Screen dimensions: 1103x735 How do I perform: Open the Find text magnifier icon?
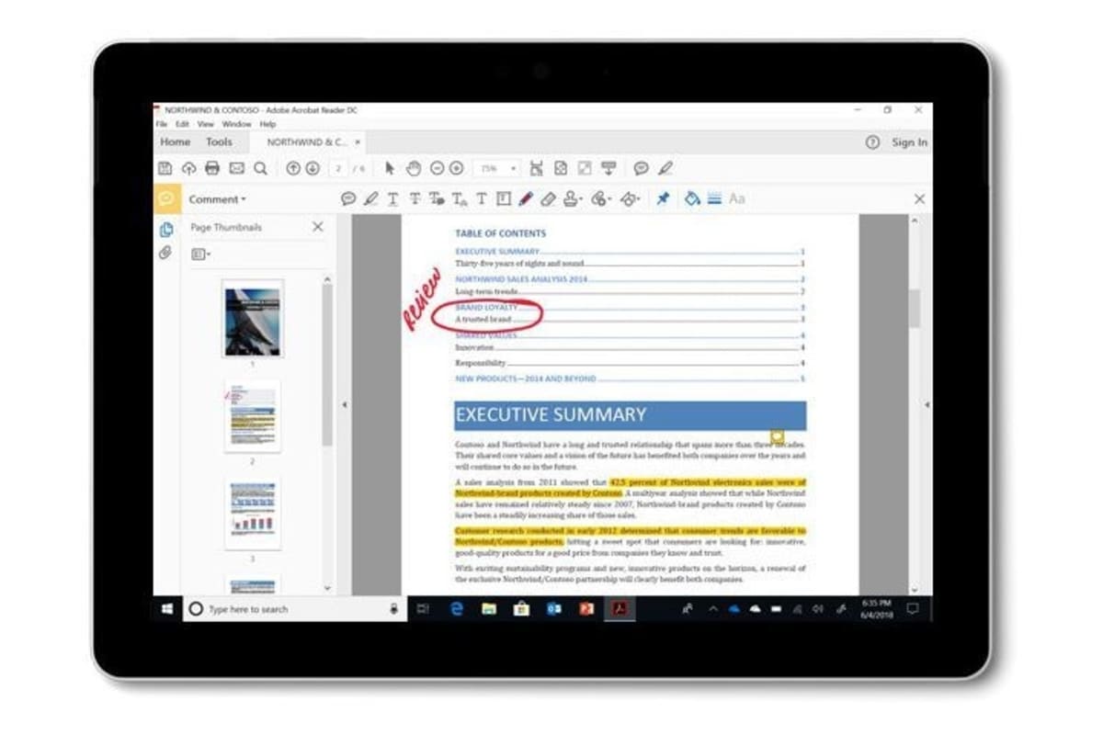click(x=260, y=168)
